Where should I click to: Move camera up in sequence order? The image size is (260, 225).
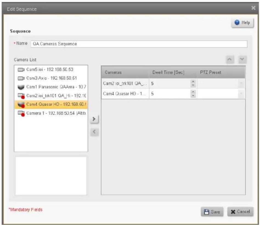[x=230, y=59]
